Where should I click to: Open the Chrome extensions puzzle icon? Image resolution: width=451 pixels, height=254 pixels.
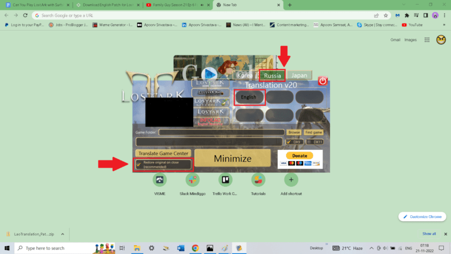(406, 16)
